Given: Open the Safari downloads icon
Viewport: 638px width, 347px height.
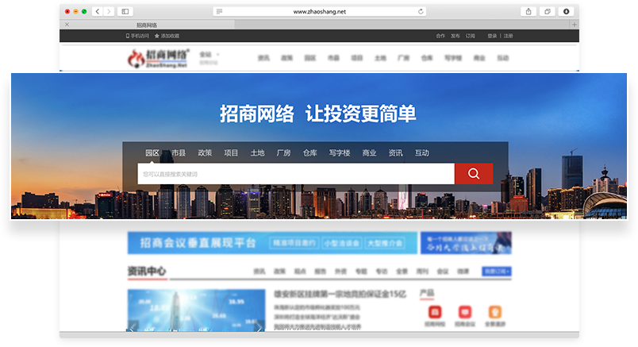Looking at the screenshot, I should point(567,12).
